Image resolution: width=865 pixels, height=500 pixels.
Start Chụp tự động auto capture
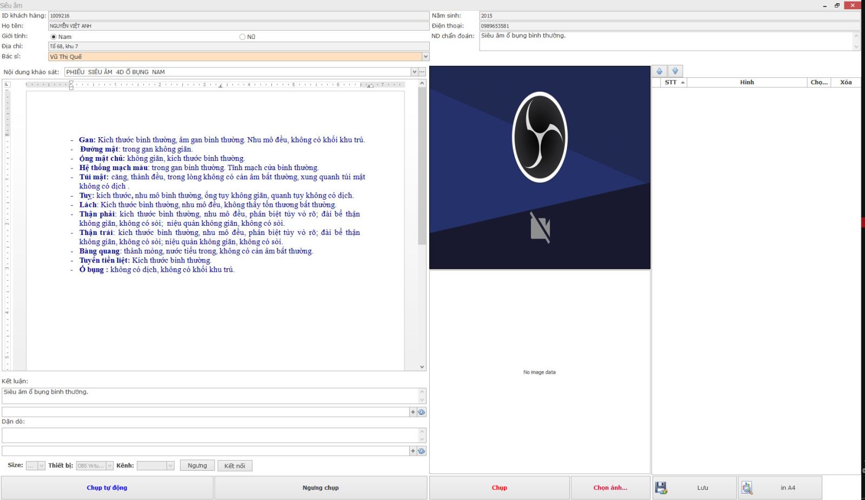107,488
